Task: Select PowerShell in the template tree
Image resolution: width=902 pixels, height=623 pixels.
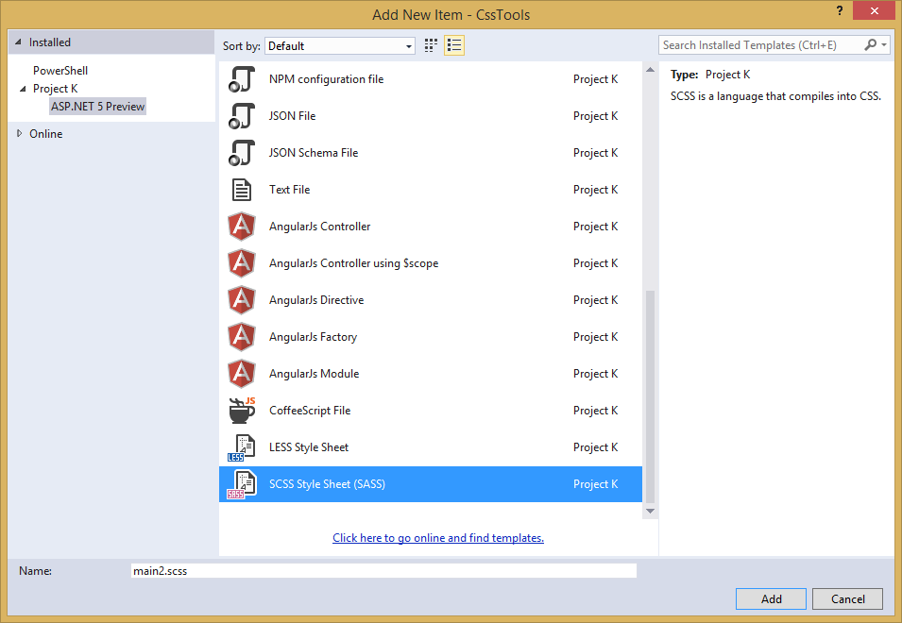Action: pyautogui.click(x=60, y=71)
